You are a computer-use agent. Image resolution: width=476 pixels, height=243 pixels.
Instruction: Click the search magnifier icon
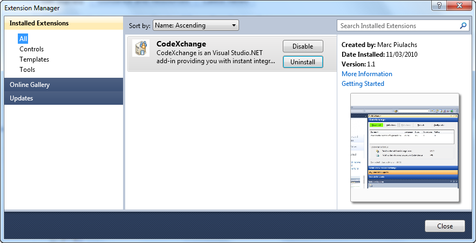tap(463, 26)
